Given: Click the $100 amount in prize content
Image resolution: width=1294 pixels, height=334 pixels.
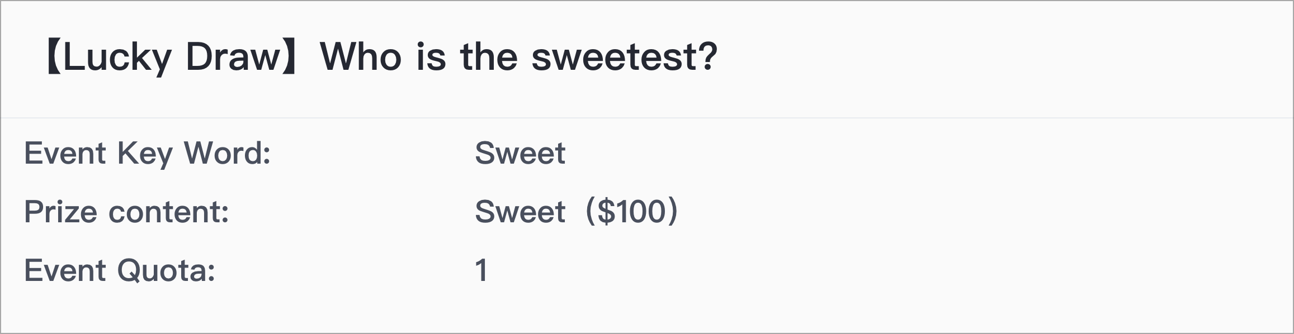Looking at the screenshot, I should click(x=632, y=212).
